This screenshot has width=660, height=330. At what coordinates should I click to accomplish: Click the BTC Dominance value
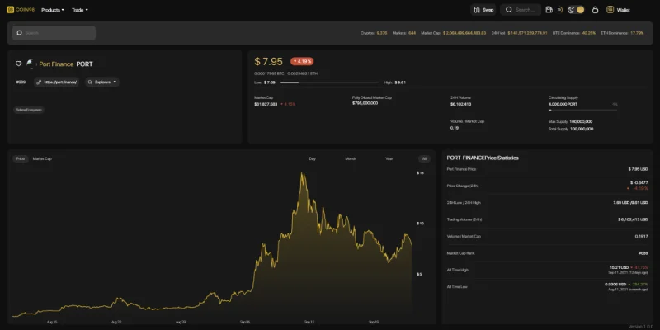pos(589,33)
